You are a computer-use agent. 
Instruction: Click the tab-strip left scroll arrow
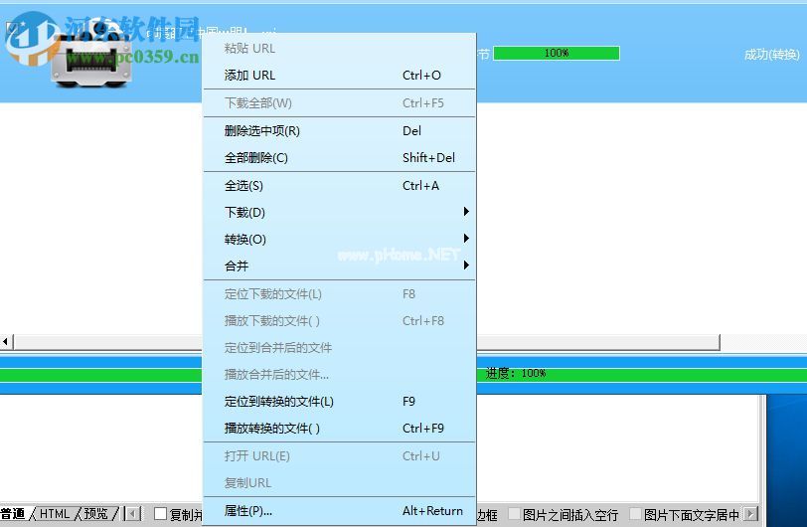133,514
